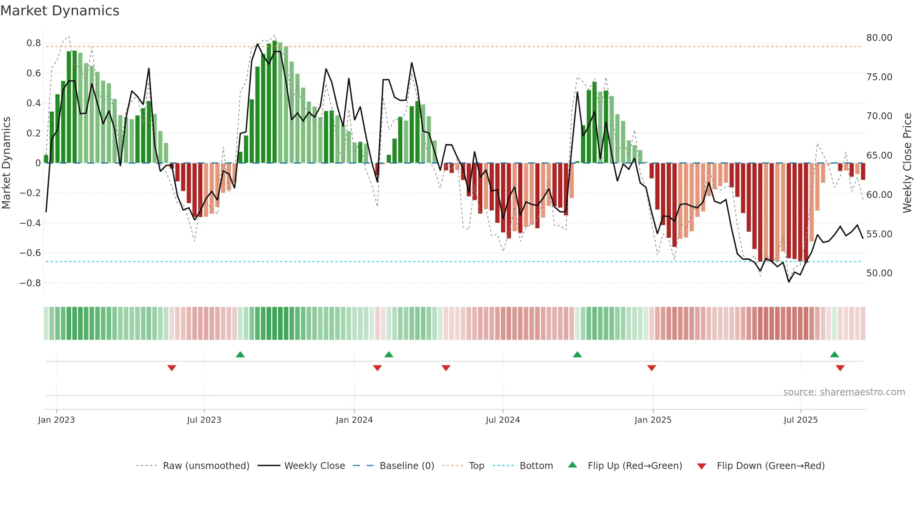918x516 pixels.
Task: Click the −0.8 left axis tick label
Action: point(30,283)
